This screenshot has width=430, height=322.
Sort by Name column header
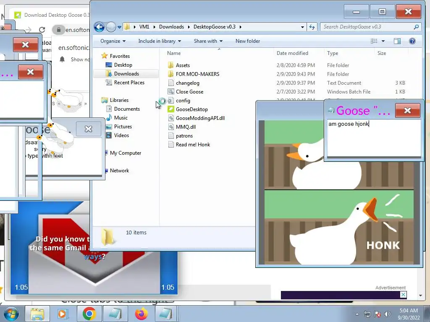click(174, 53)
